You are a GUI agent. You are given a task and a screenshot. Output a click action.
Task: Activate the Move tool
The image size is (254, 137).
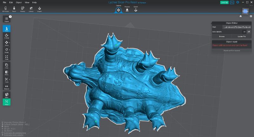(7, 43)
